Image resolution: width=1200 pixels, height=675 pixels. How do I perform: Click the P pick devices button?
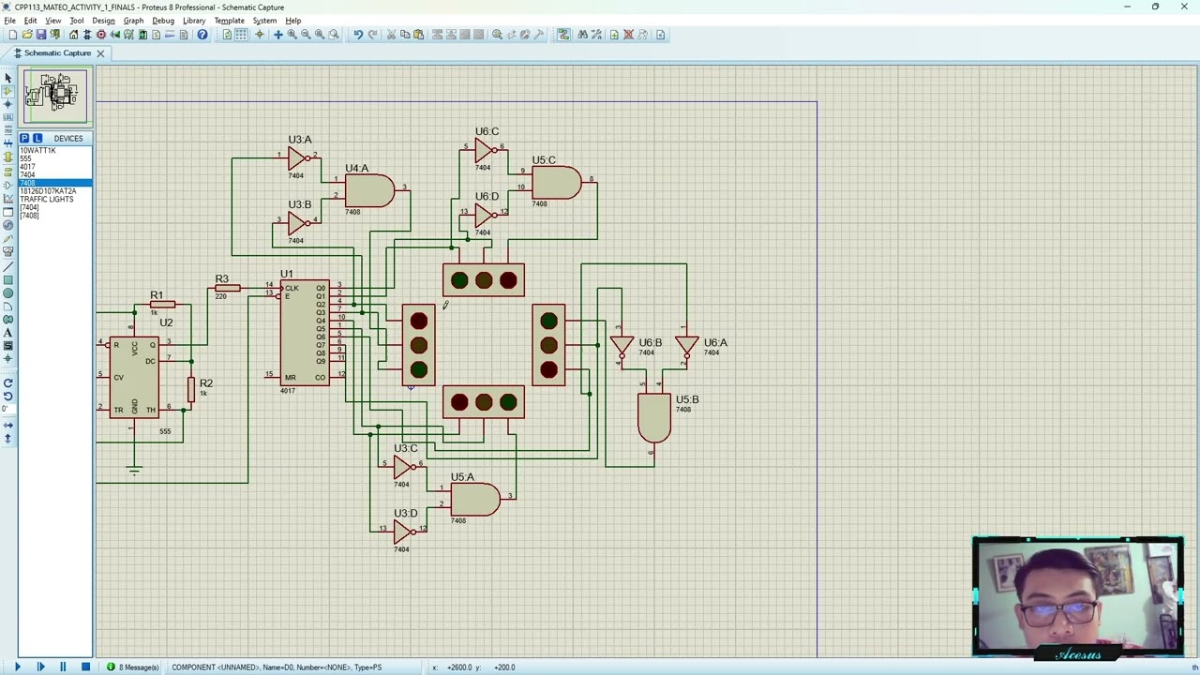(25, 138)
